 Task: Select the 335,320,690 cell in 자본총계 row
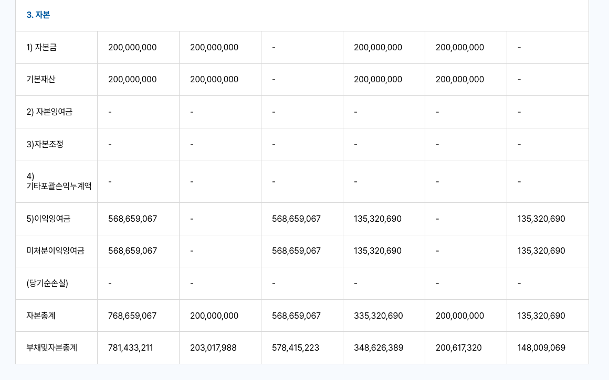point(378,316)
